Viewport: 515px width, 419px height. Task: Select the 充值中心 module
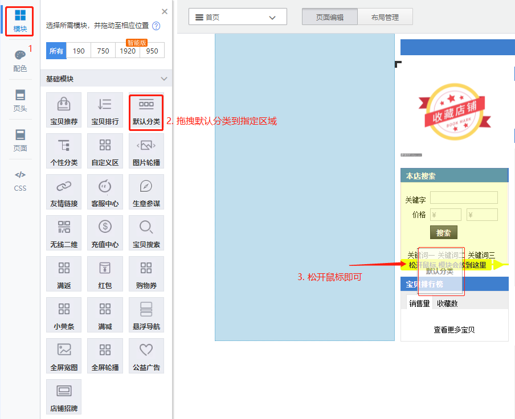(x=105, y=233)
